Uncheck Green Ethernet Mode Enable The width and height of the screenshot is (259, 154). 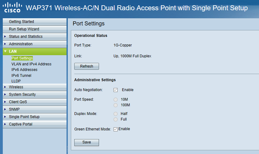tap(115, 129)
